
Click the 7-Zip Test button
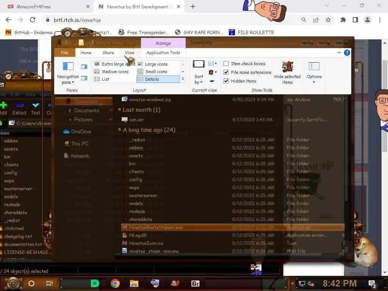35,108
